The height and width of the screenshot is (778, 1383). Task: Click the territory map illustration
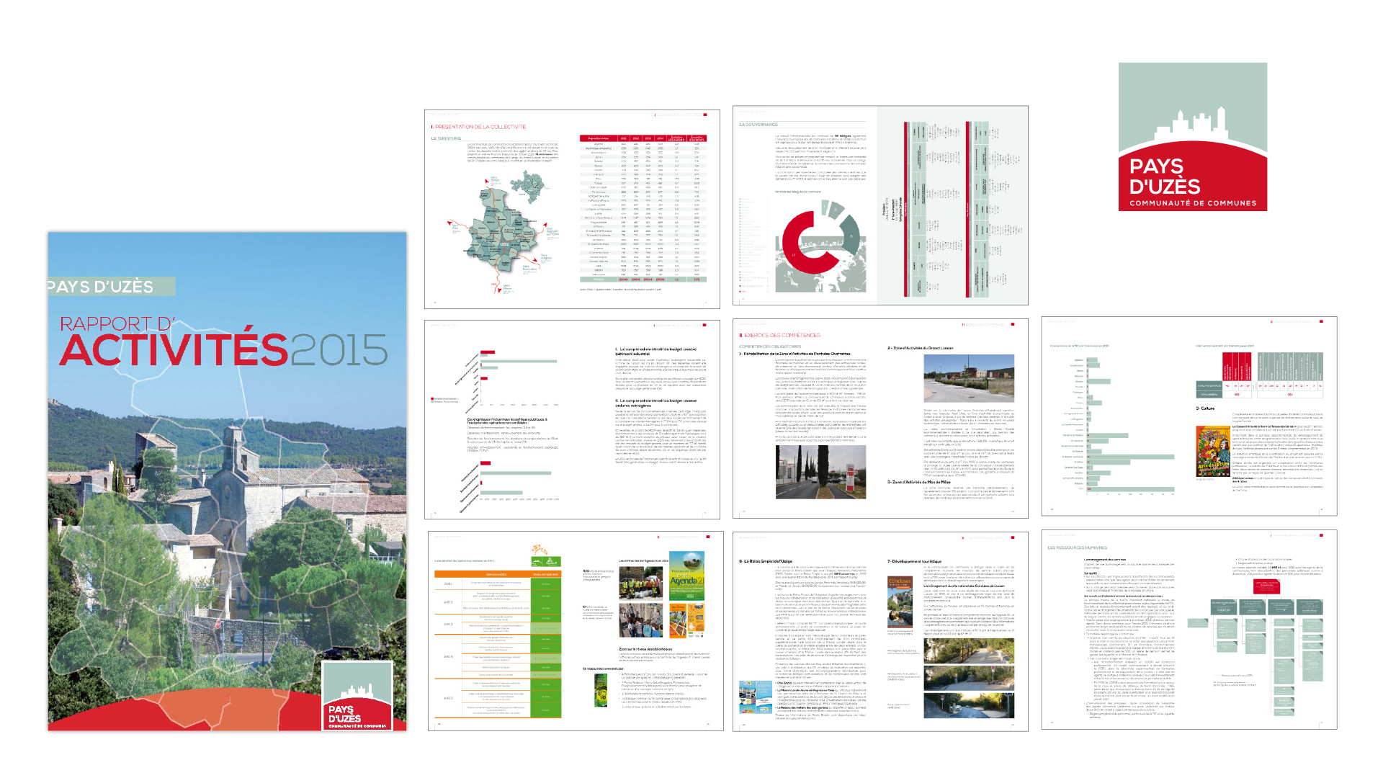(x=504, y=231)
